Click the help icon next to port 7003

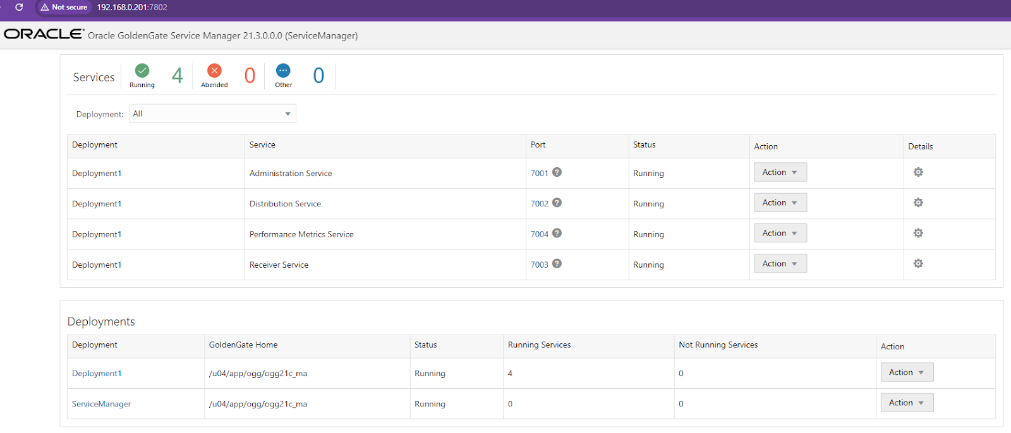click(557, 263)
